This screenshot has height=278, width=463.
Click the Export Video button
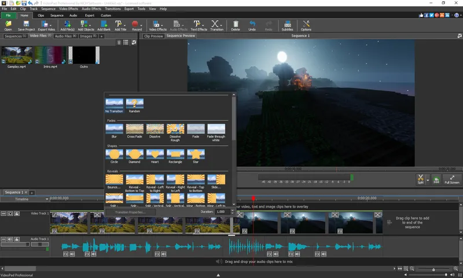tap(45, 24)
